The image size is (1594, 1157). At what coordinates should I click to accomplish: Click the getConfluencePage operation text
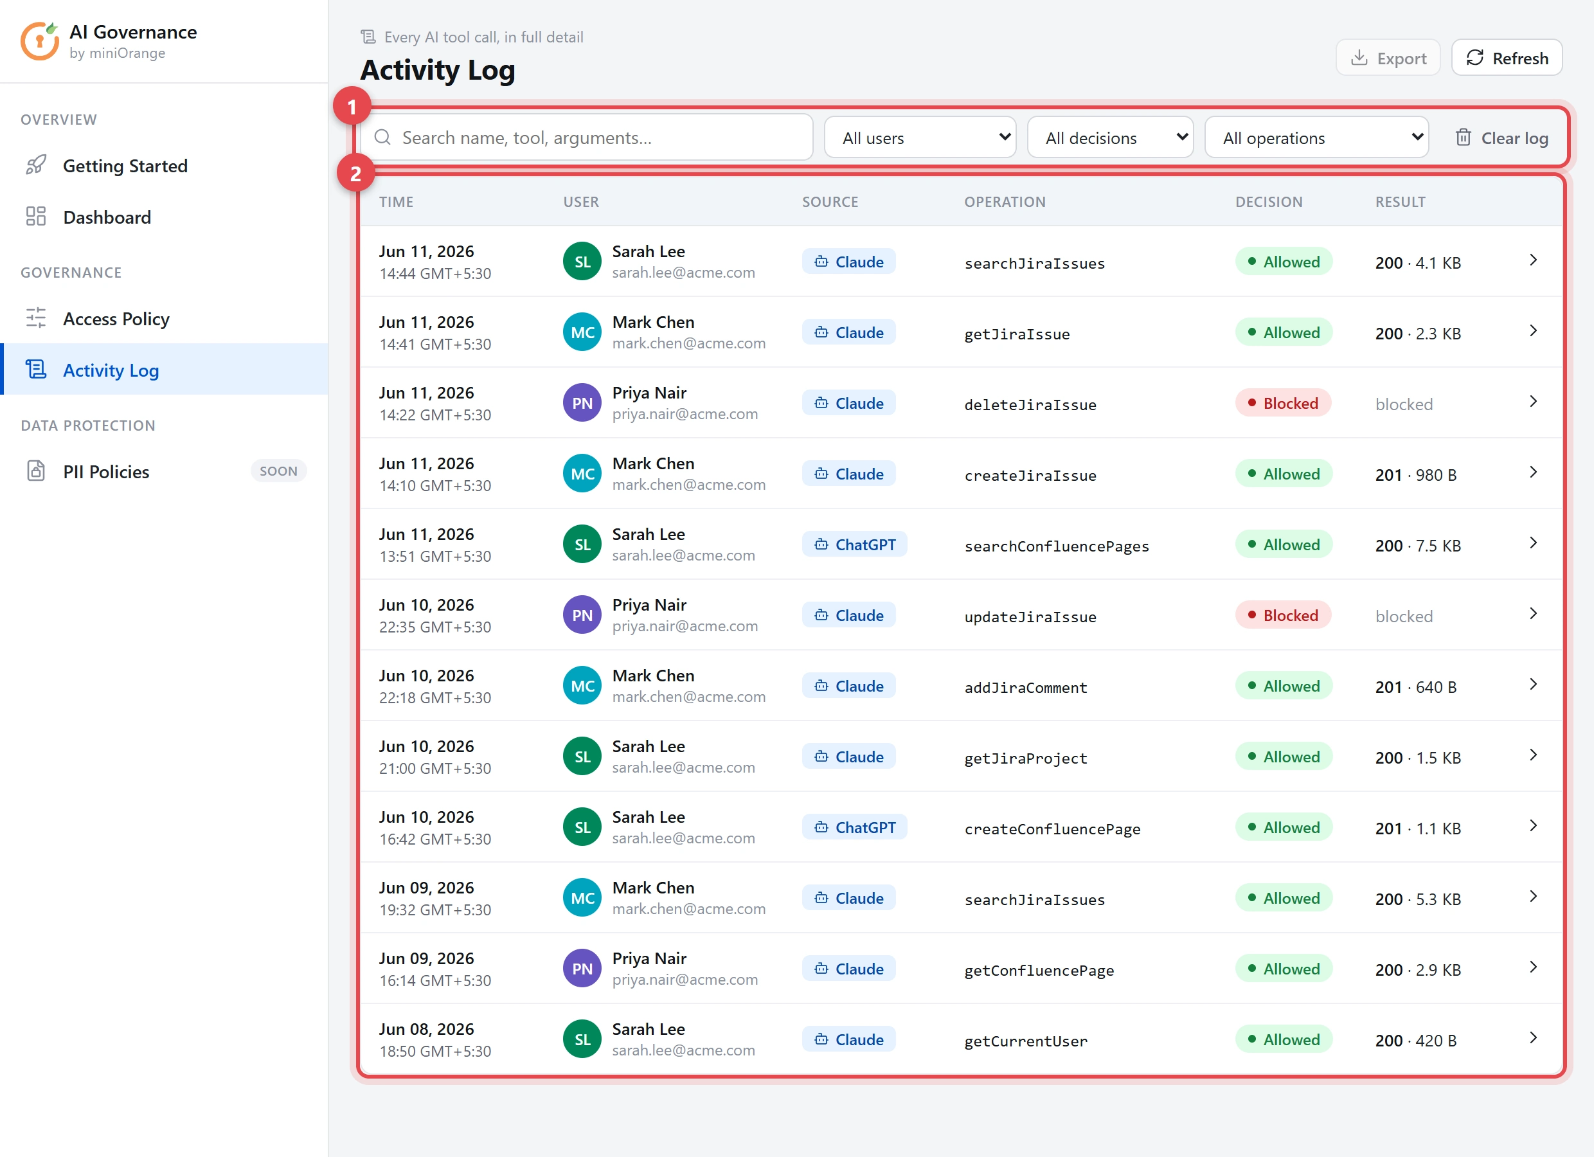pos(1039,970)
